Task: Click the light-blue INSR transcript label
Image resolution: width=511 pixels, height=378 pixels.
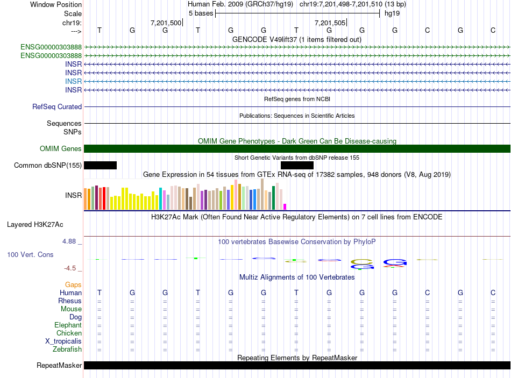Action: [73, 81]
